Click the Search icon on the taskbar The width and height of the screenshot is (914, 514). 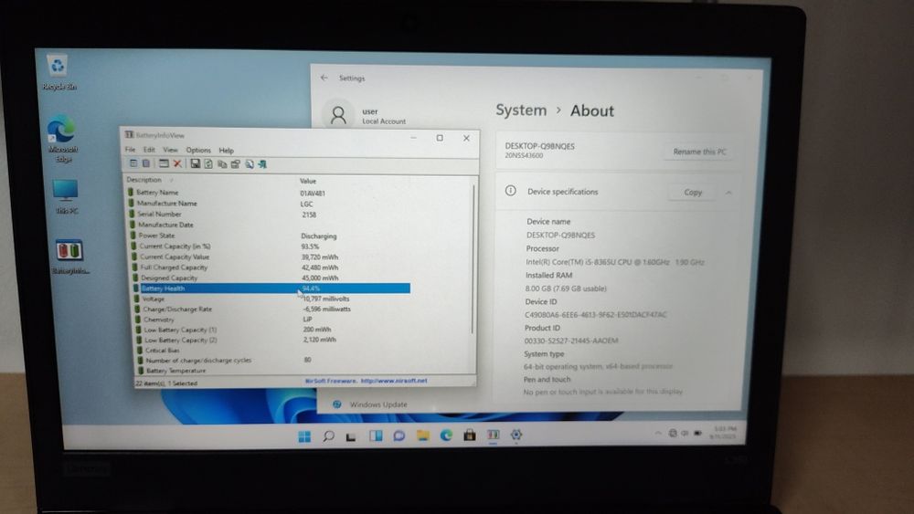tap(328, 435)
